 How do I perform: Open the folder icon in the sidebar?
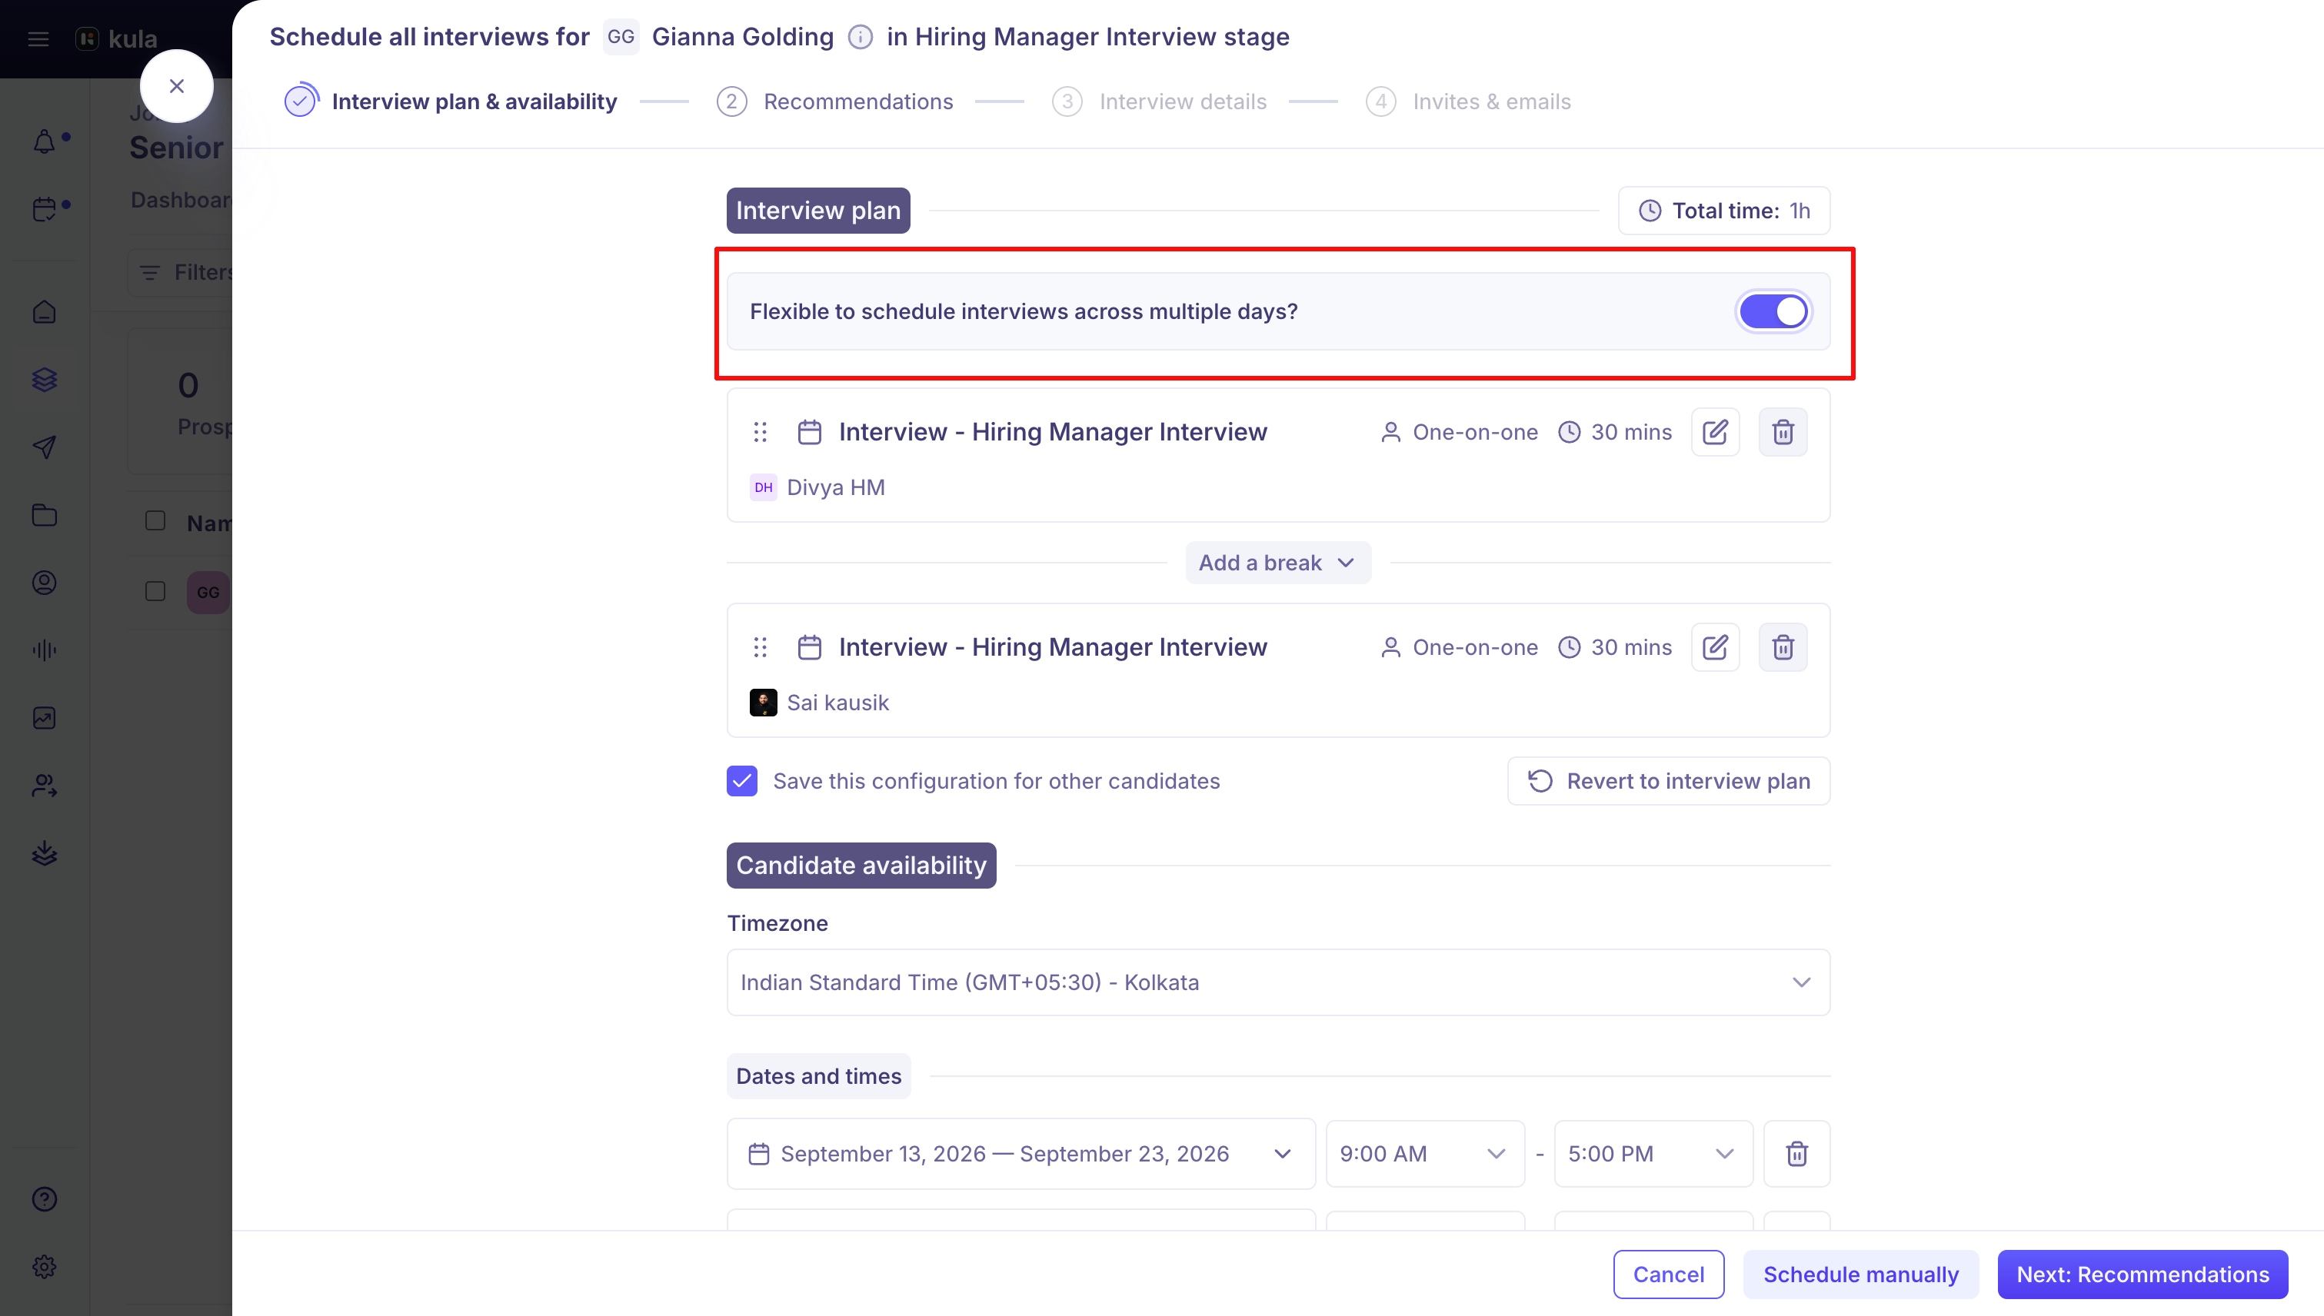click(45, 515)
